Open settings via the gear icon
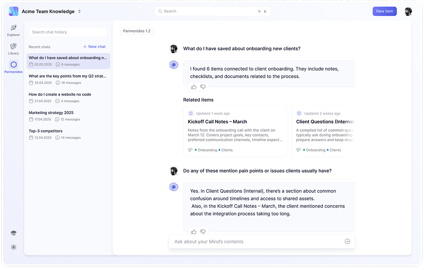Screen dimensions: 424x270 (13, 247)
